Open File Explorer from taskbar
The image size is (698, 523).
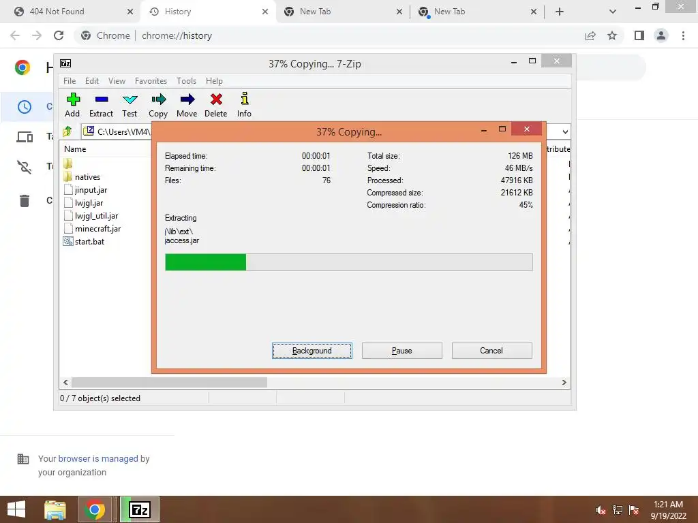(x=55, y=509)
